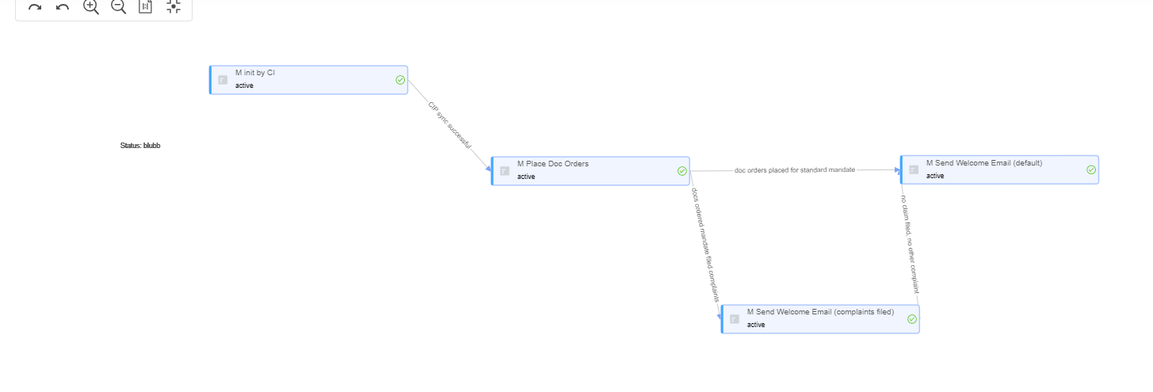
Task: Click the node icon of M init by CI
Action: click(x=223, y=80)
